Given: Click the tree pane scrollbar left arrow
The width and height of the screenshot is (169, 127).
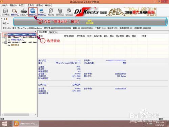Looking at the screenshot, I should click(2, 115).
